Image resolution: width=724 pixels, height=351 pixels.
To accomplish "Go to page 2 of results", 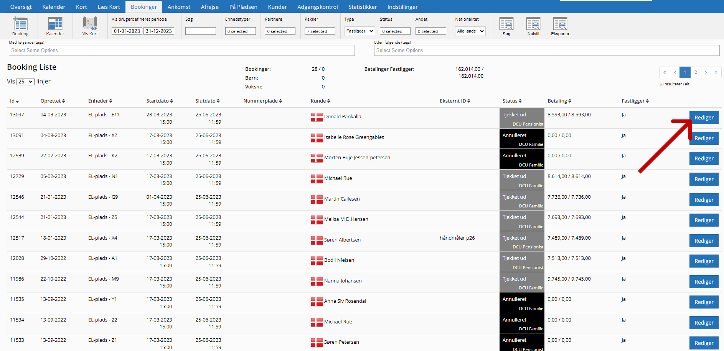I will click(x=695, y=72).
